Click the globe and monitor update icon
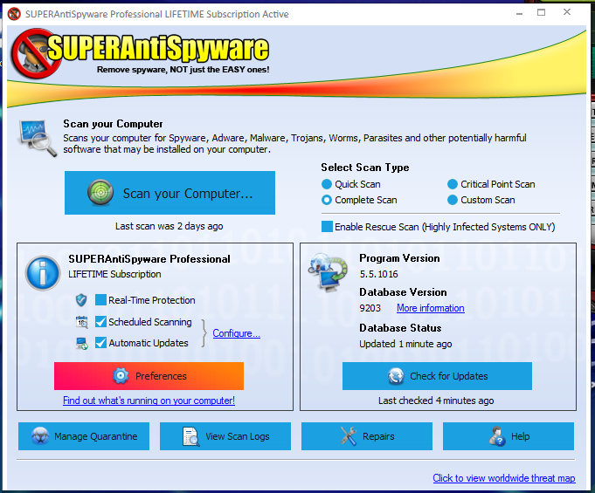This screenshot has height=493, width=595. coord(328,272)
